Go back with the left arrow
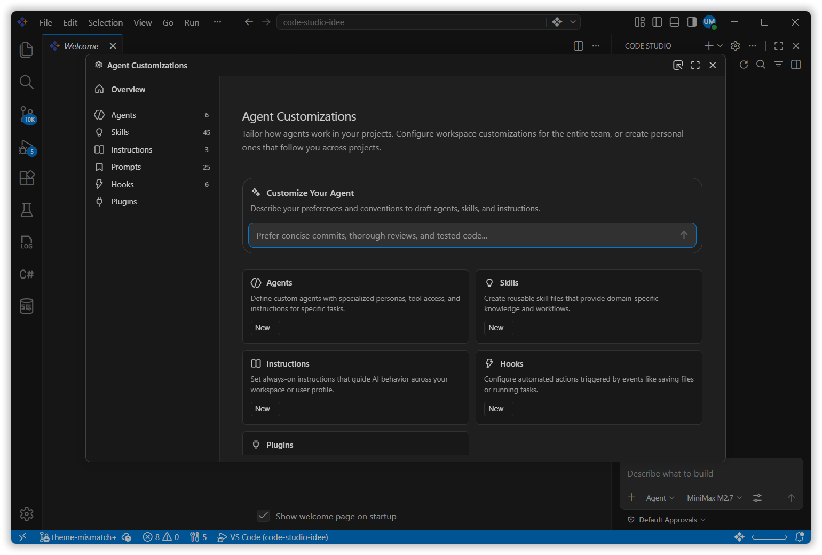The image size is (822, 555). 249,22
